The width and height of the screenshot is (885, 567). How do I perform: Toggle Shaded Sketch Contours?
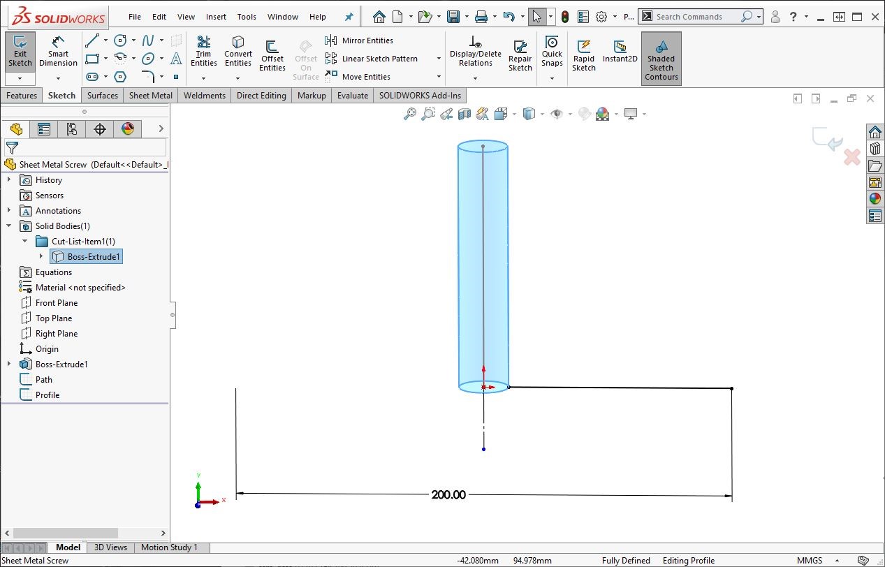coord(661,59)
